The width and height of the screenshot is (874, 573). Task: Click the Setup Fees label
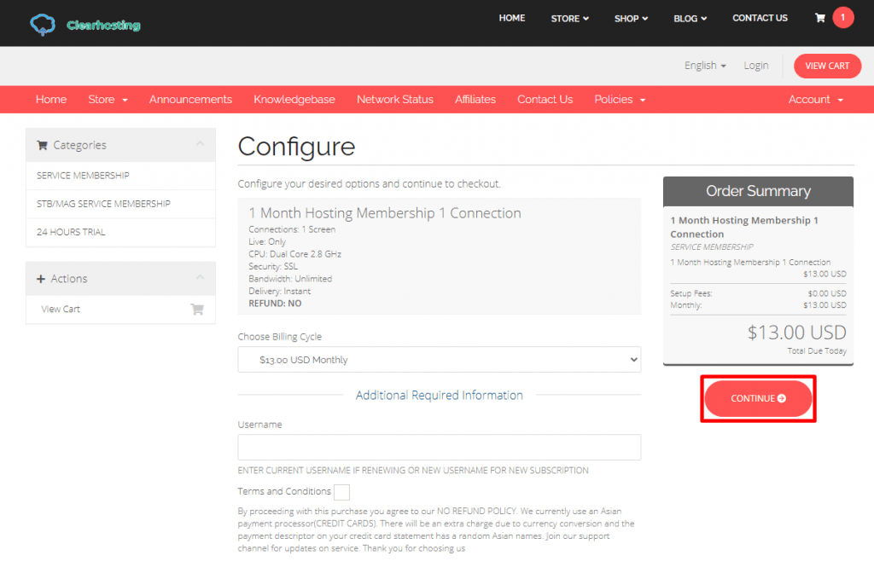691,293
